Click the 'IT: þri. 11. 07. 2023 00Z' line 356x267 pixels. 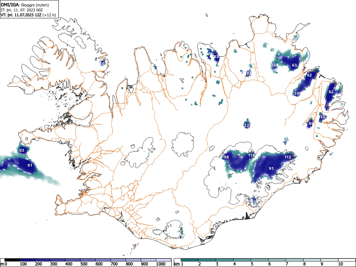22,10
